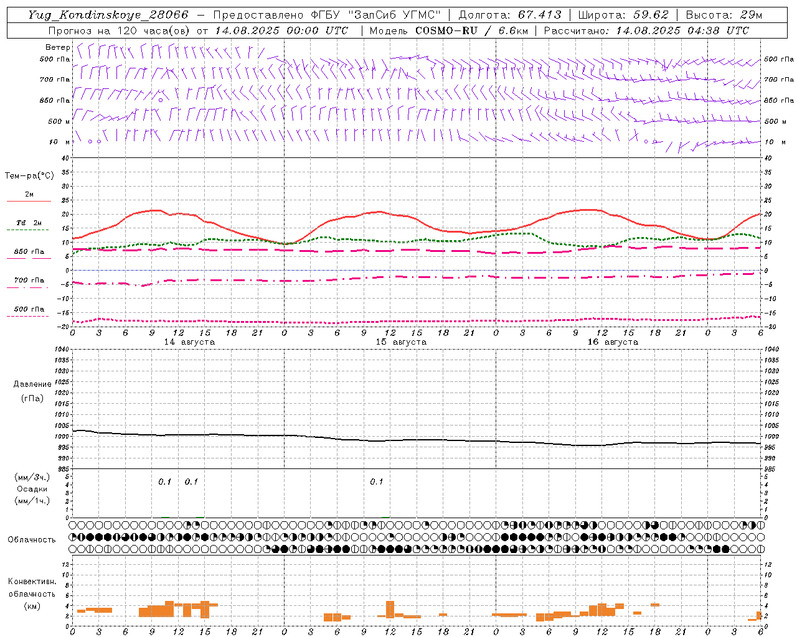Click the 16 августа date label
Screen dimensions: 797x637
613,342
